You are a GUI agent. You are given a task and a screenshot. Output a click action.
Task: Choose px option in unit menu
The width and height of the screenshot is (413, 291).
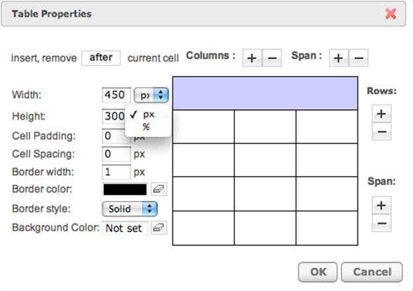click(148, 114)
